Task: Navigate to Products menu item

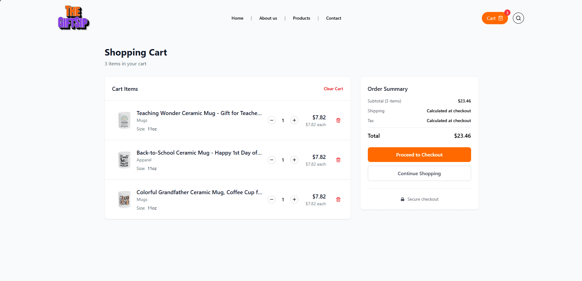Action: pyautogui.click(x=301, y=18)
